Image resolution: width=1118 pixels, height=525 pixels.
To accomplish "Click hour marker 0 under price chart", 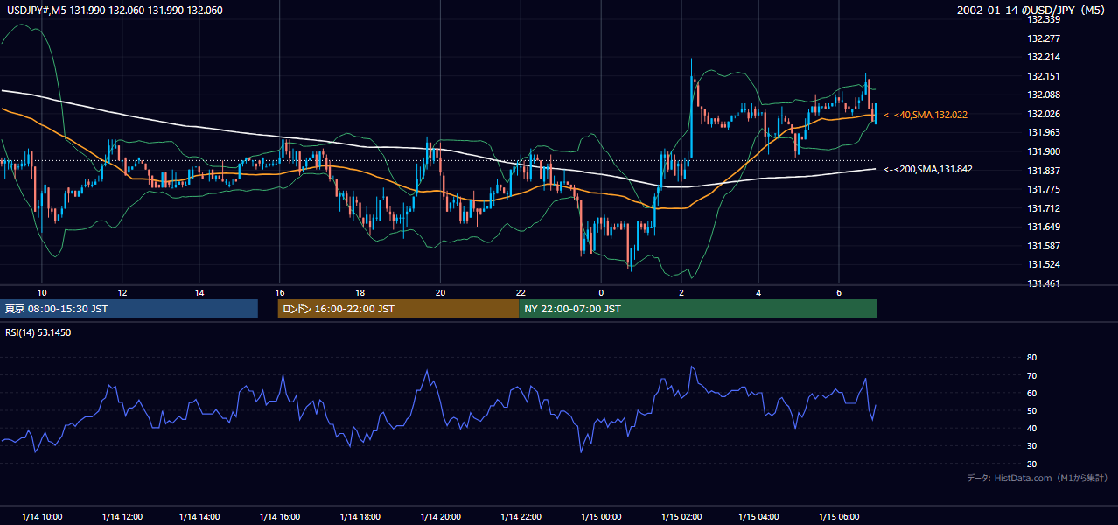I will [601, 292].
